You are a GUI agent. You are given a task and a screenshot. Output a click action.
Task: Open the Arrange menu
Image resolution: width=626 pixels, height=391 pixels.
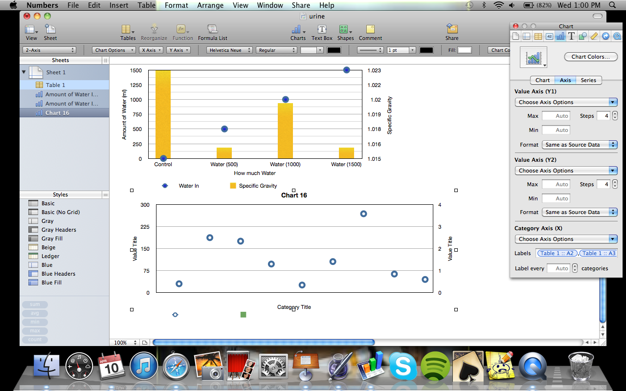click(x=210, y=5)
